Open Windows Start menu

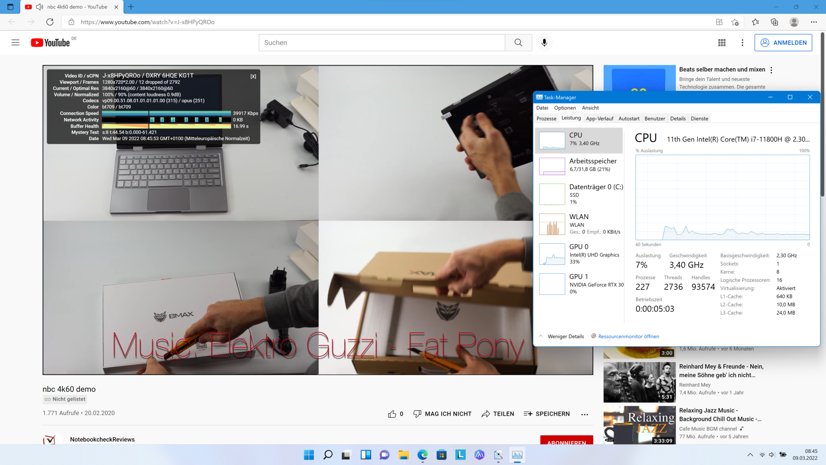(309, 455)
